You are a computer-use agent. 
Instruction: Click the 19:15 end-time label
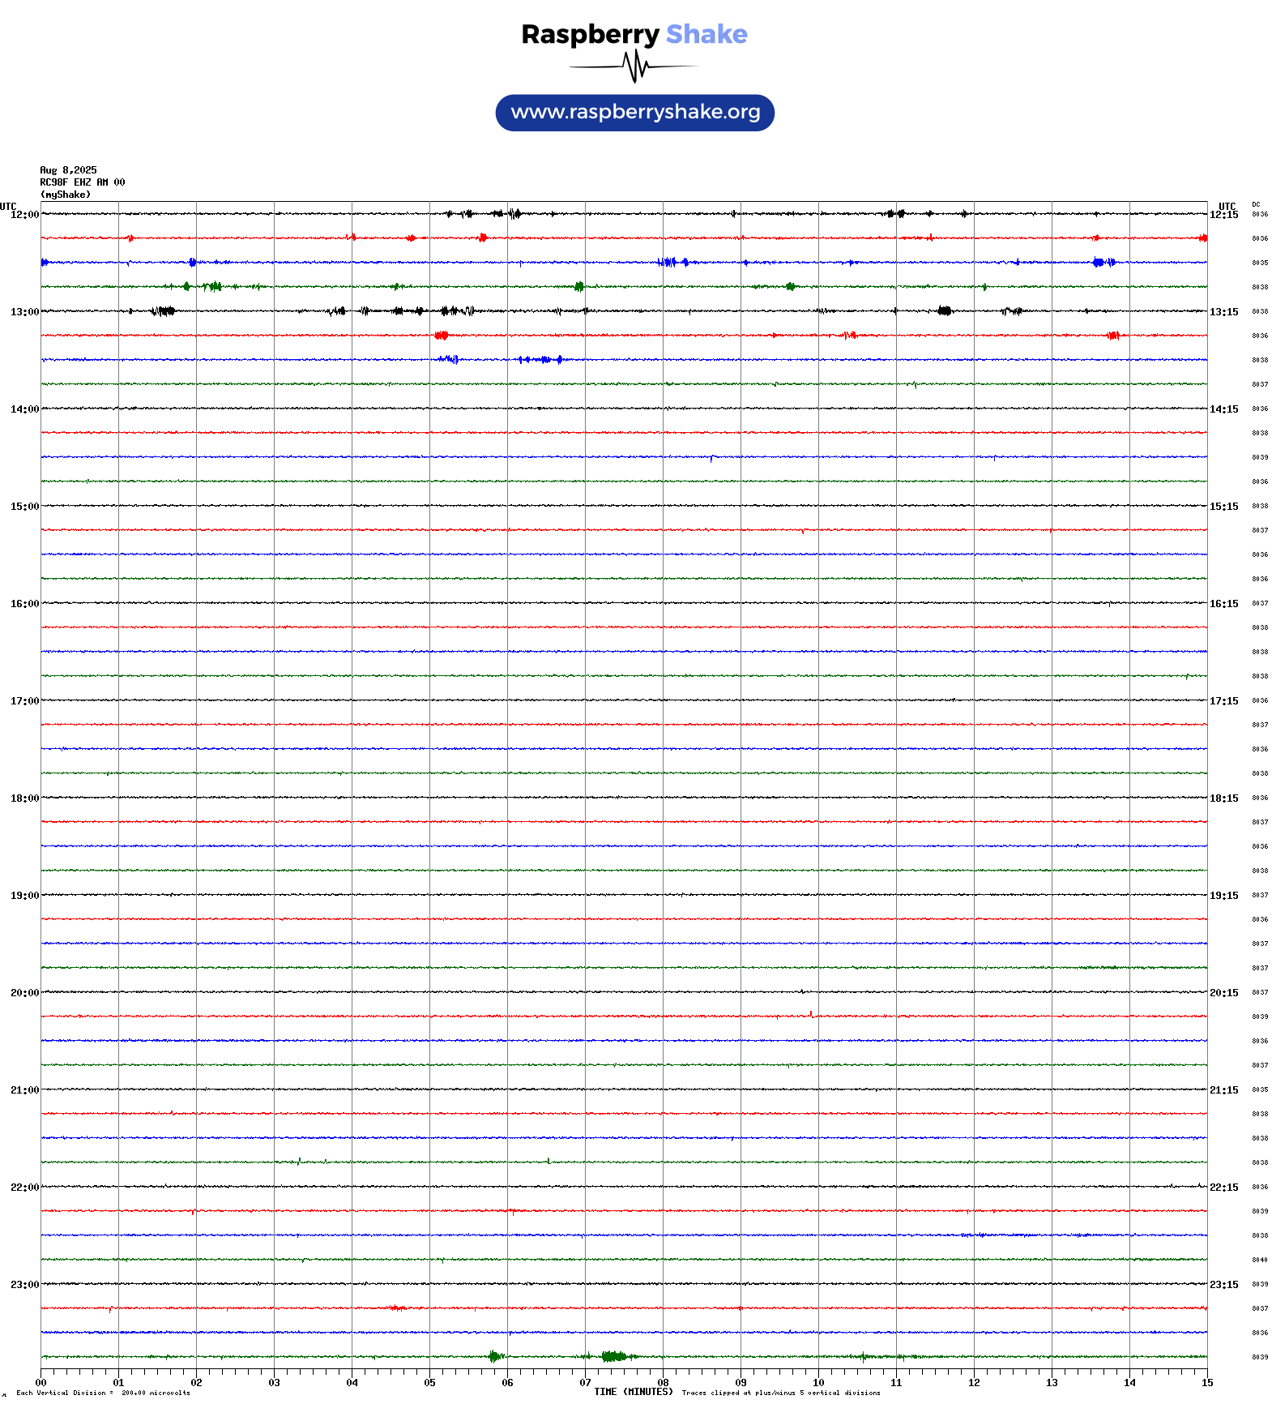click(1223, 896)
